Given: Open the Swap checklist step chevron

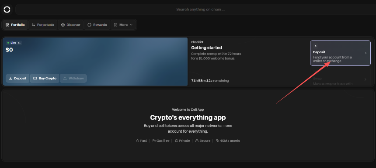Looking at the screenshot, I should click(366, 79).
